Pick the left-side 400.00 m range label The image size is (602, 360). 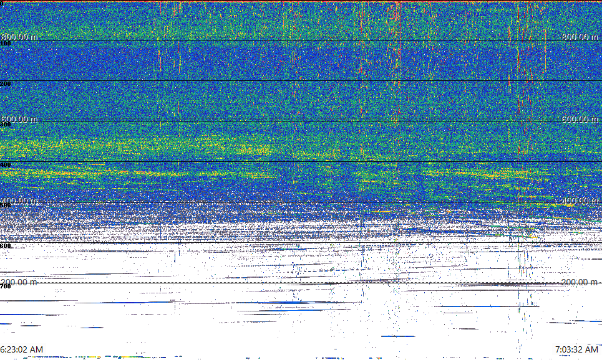coord(19,201)
